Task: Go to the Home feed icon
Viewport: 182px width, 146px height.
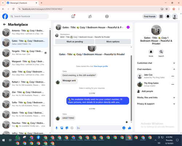Action: 73,16
